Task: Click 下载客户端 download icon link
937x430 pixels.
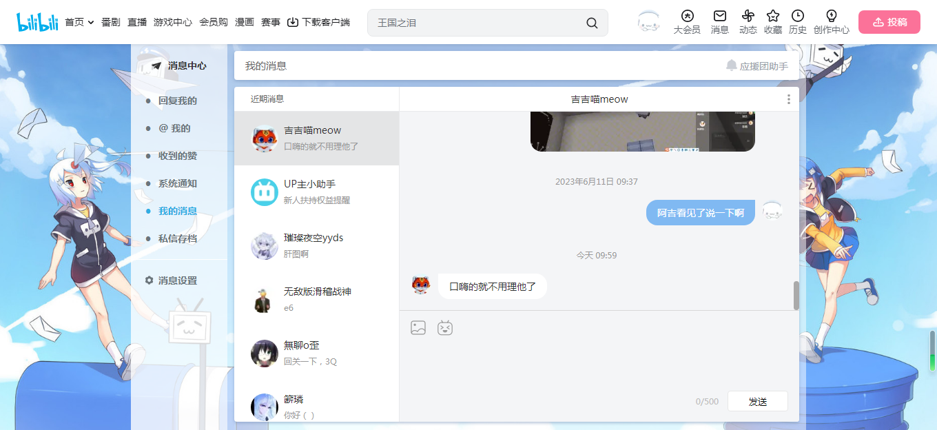Action: (318, 22)
